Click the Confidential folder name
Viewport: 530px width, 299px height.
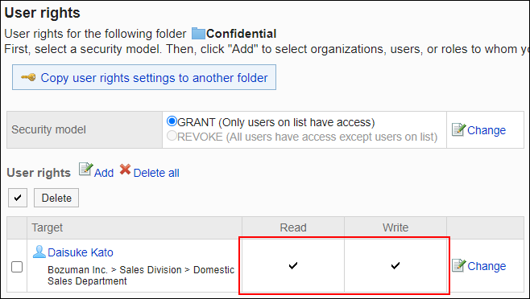point(242,34)
